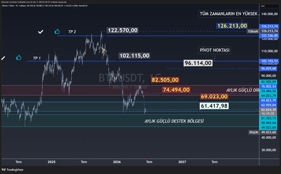This screenshot has width=281, height=174.
Task: Click 140.000,00 on the price scale
Action: pyautogui.click(x=269, y=14)
